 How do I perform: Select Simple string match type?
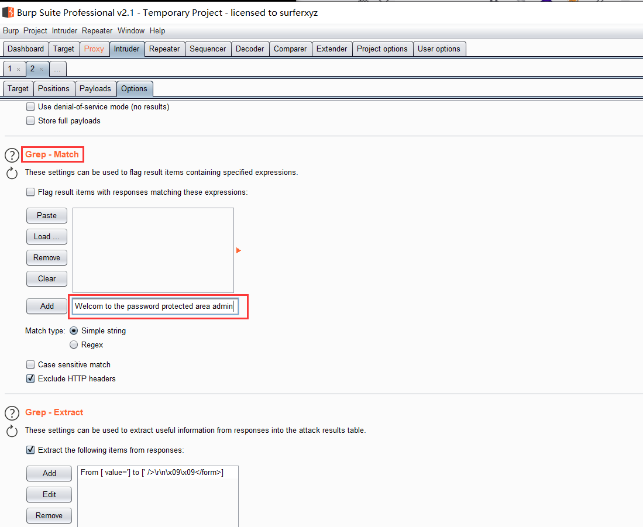[74, 330]
